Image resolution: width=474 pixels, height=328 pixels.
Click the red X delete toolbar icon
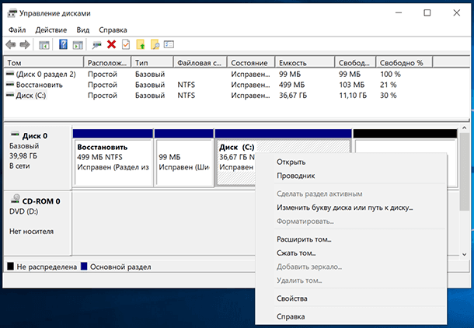(x=112, y=44)
